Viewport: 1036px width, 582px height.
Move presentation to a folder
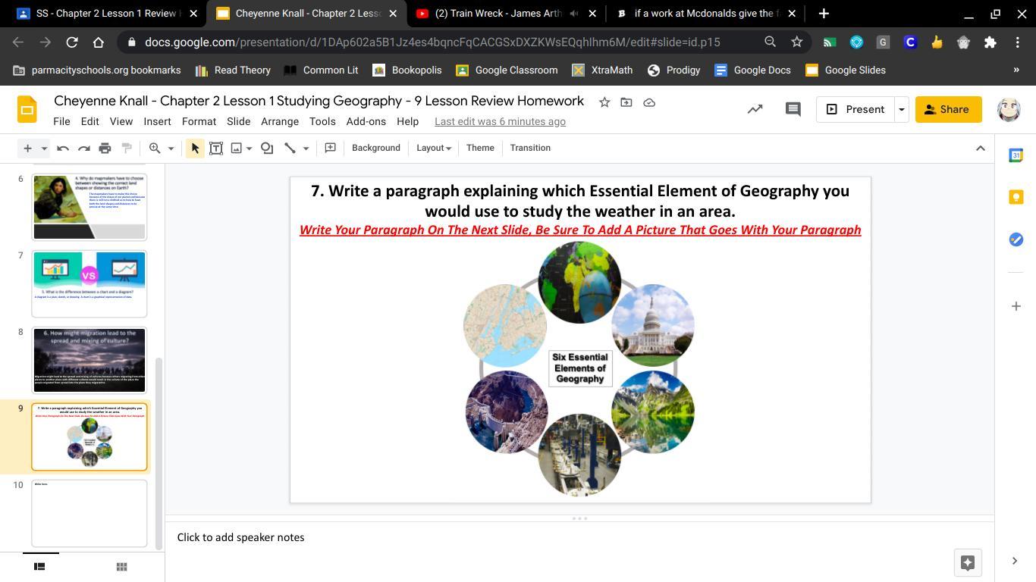[x=626, y=102]
